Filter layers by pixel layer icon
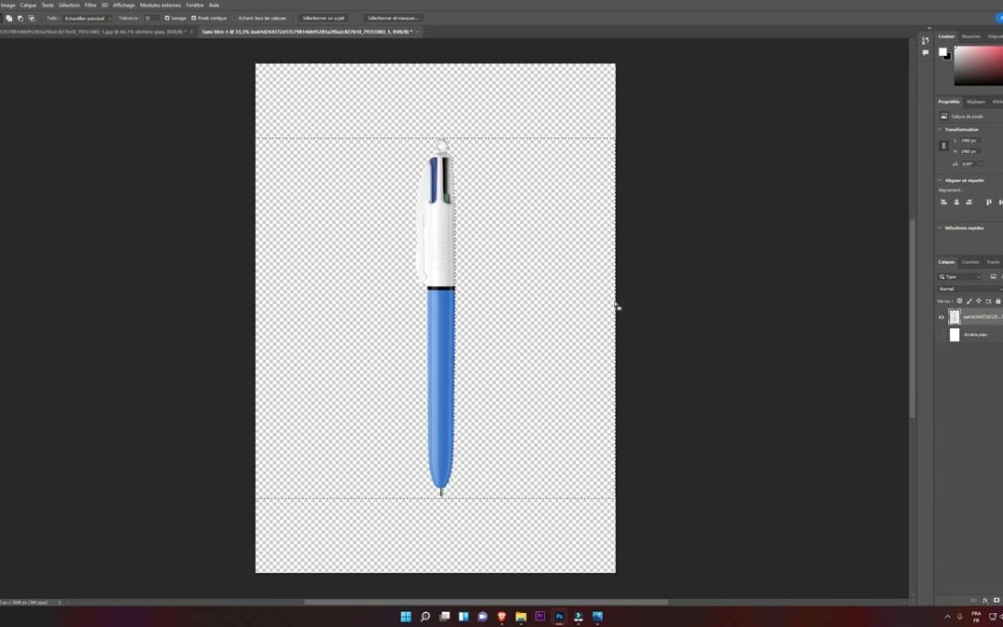 993,277
